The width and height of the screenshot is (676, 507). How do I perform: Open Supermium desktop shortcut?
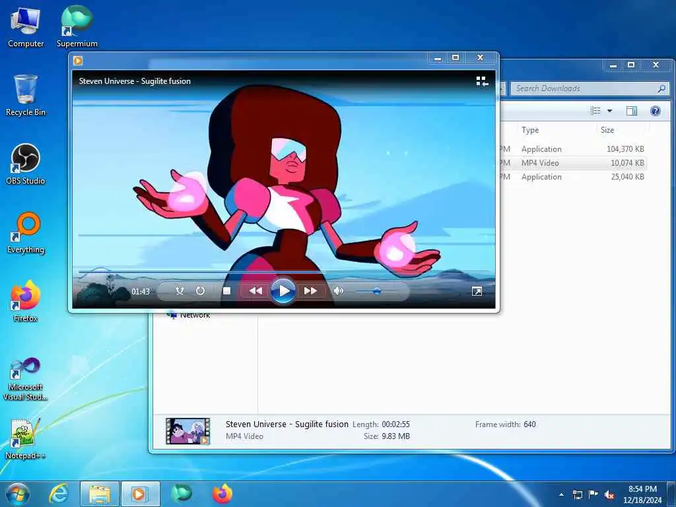coord(77,26)
